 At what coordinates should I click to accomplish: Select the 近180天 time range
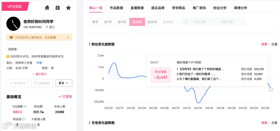(168, 22)
